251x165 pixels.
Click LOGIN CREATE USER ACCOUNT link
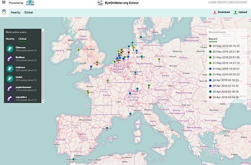tap(228, 2)
